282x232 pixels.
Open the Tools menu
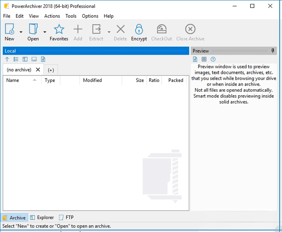tap(71, 16)
